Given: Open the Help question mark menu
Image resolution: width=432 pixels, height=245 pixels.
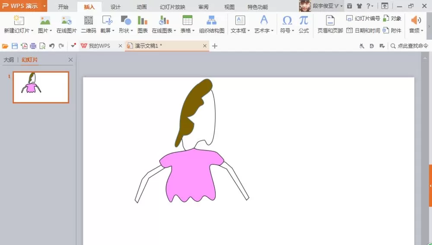Looking at the screenshot, I should point(370,6).
